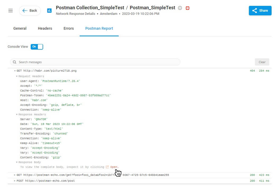The width and height of the screenshot is (279, 187).
Task: Click the Back button
Action: pos(30,11)
